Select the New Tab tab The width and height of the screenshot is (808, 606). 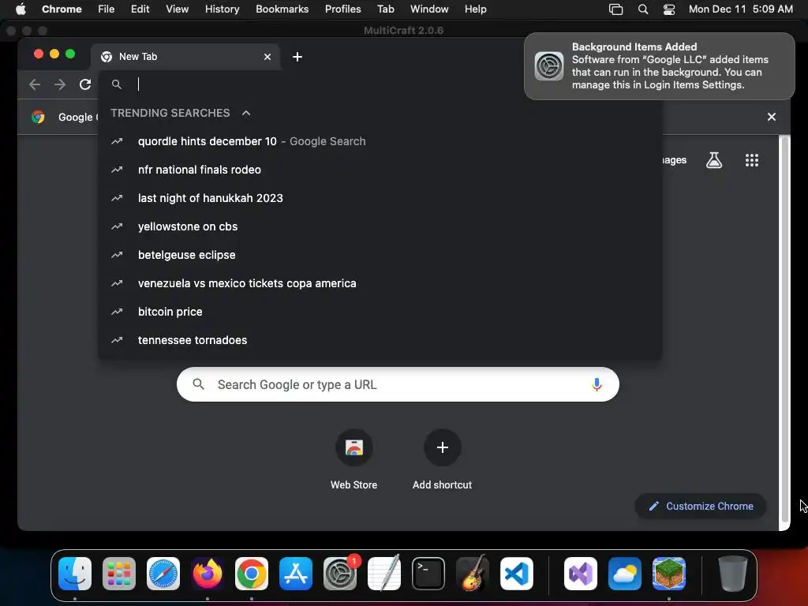185,57
